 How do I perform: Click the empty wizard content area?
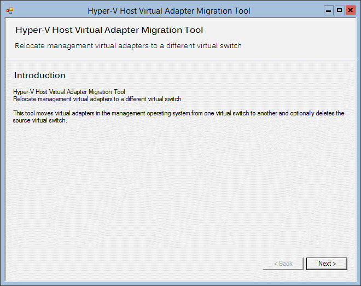coord(180,184)
